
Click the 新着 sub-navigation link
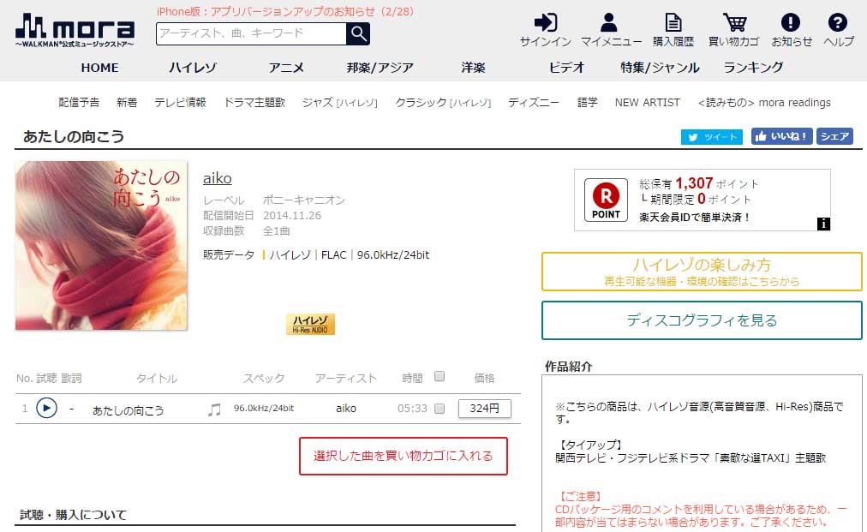pos(127,102)
